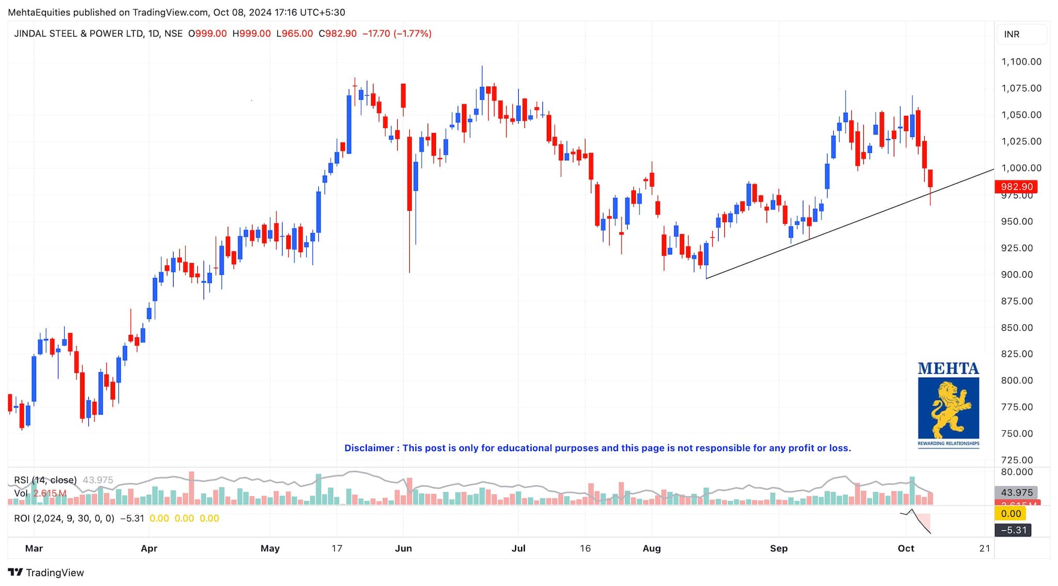
Task: Click the Aug label on time axis
Action: (x=651, y=548)
